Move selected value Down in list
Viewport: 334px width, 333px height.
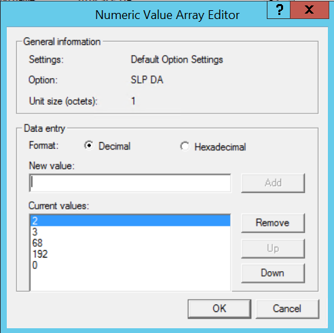[273, 273]
